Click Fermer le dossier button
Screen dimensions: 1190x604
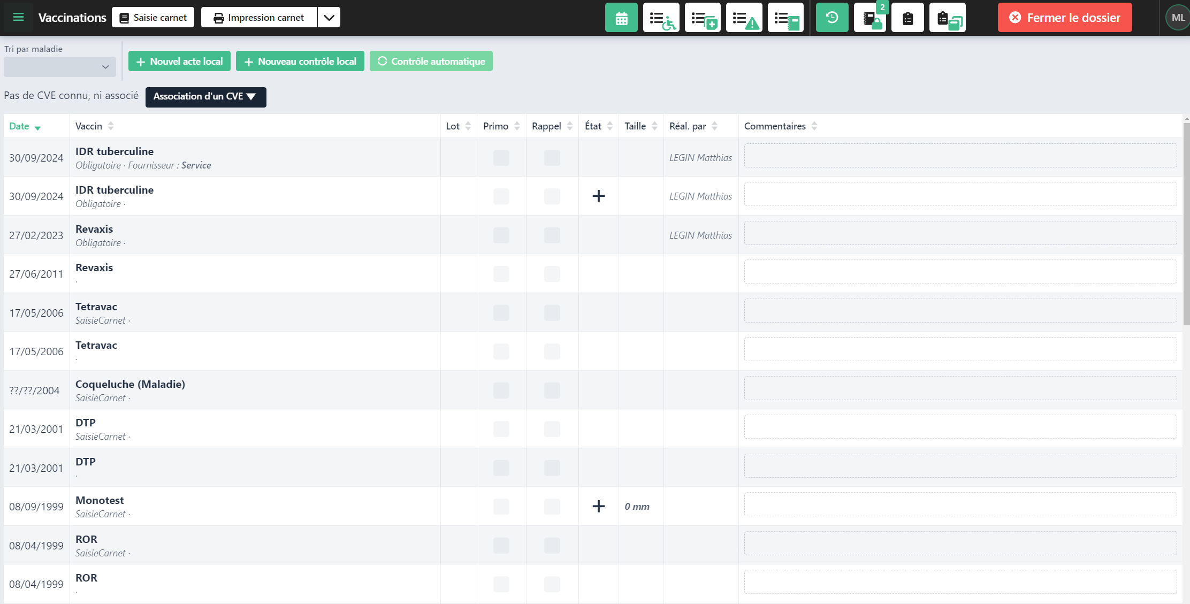point(1064,18)
